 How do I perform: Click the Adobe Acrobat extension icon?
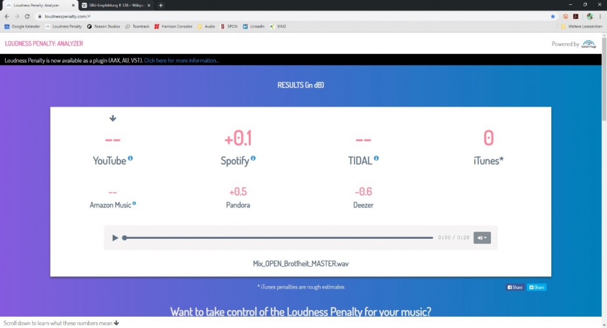coord(576,17)
